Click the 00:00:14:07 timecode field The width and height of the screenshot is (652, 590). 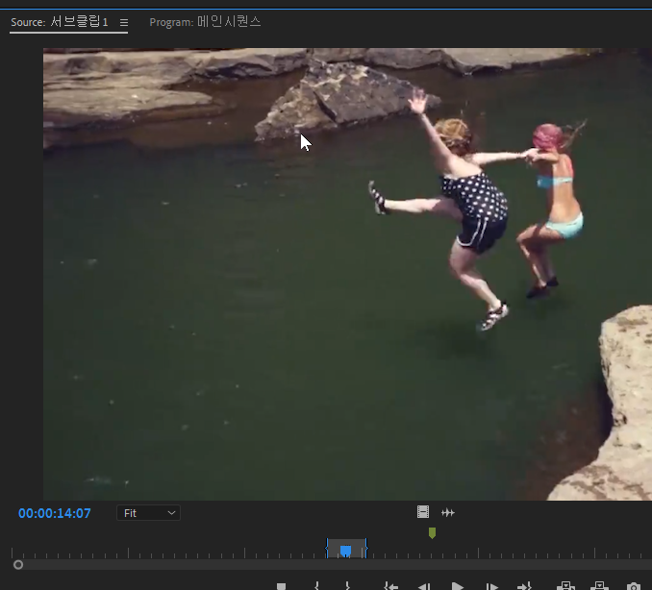point(55,513)
